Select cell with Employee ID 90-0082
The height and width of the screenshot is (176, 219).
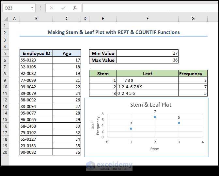pos(36,152)
